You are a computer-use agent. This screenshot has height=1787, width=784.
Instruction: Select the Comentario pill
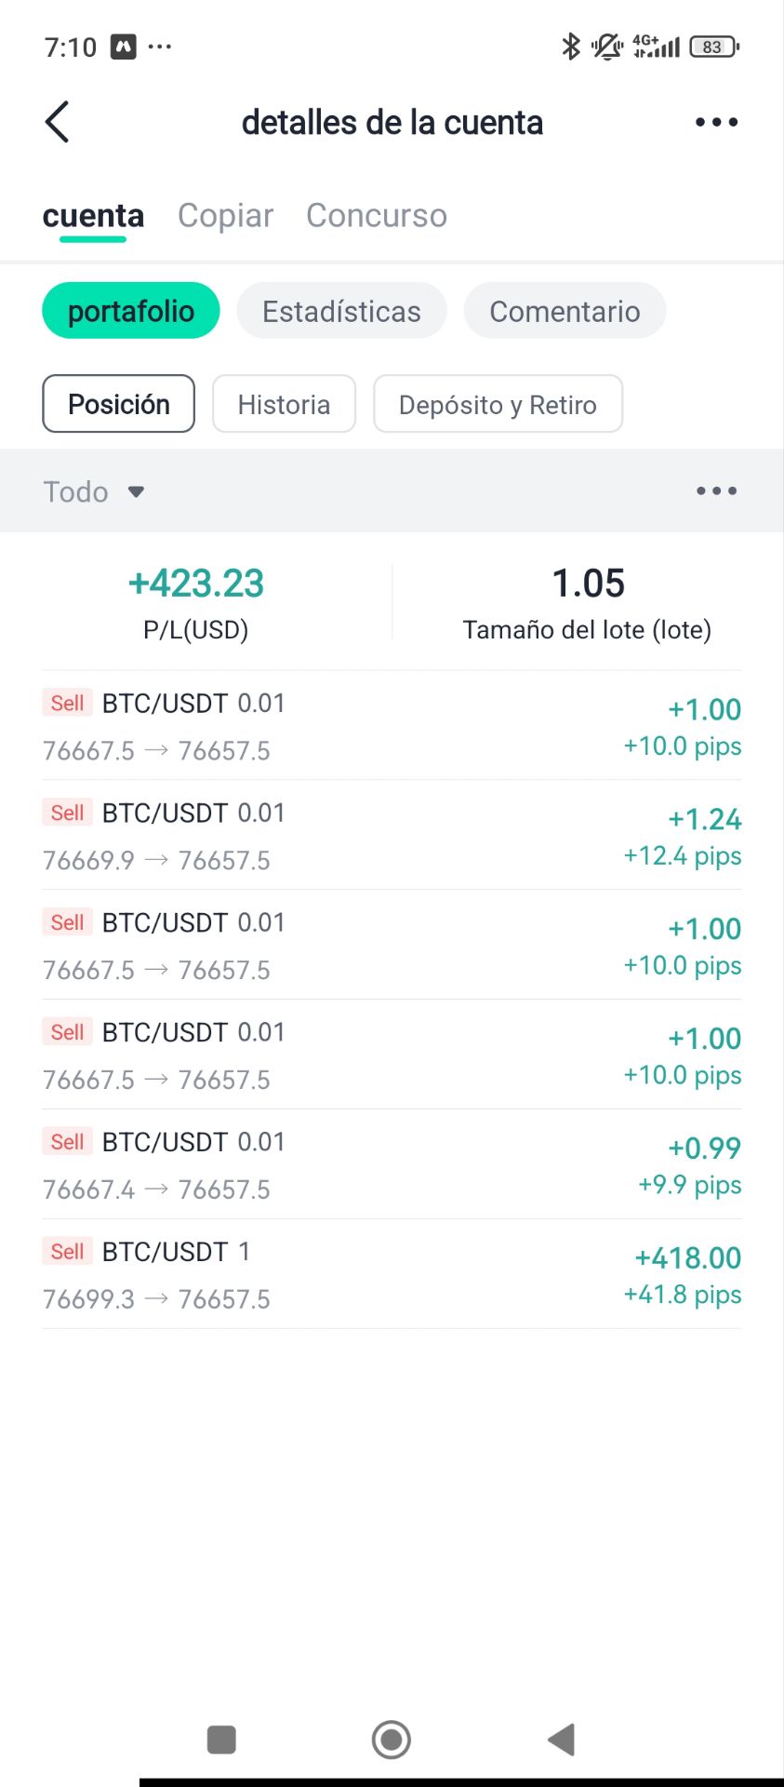[x=565, y=311]
